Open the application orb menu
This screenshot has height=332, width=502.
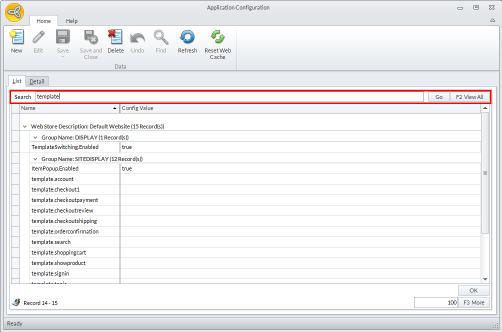(14, 12)
